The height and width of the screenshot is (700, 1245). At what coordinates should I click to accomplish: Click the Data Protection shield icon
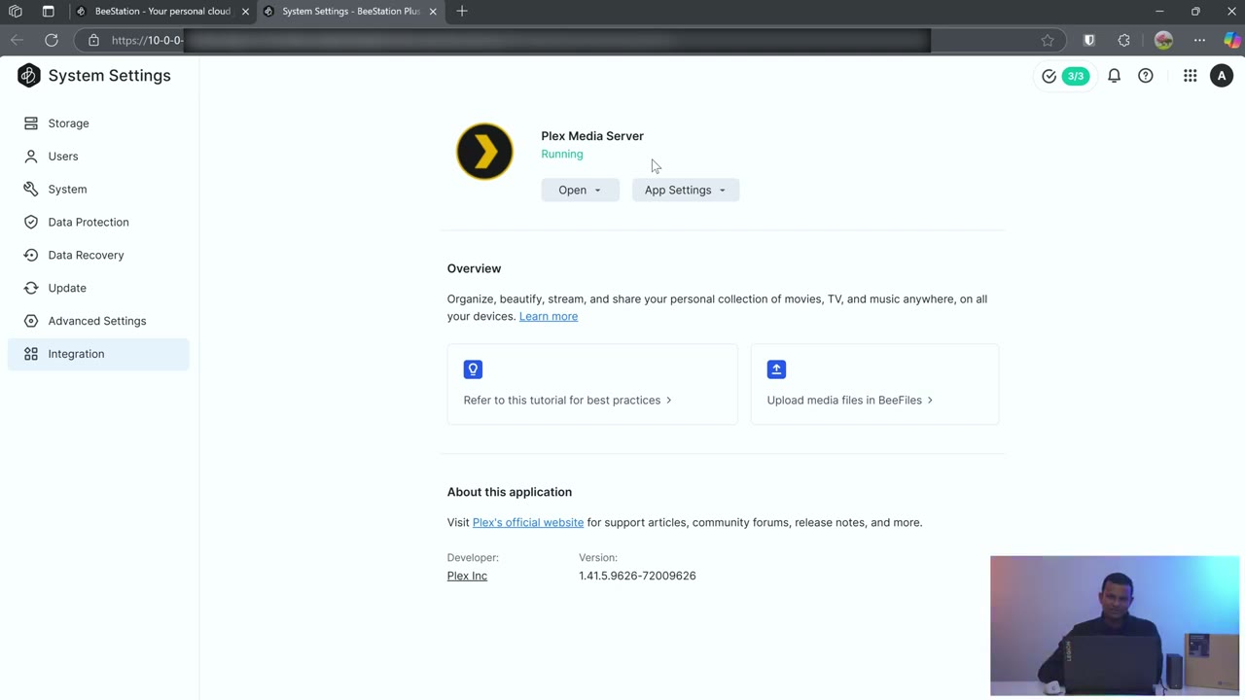(x=30, y=222)
